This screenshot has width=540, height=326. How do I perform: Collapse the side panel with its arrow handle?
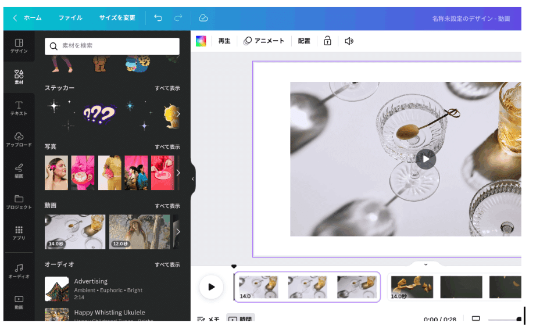pos(192,179)
